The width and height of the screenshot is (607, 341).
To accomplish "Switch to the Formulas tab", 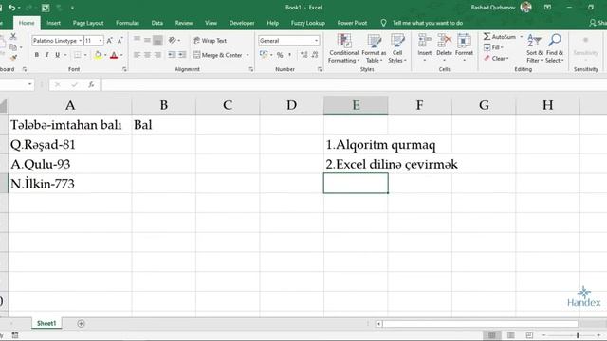I will click(x=127, y=23).
